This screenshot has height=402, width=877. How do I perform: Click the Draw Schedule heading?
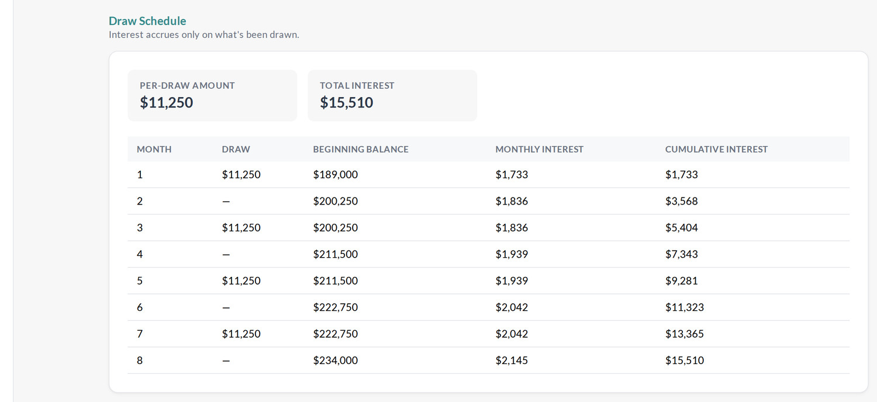147,21
